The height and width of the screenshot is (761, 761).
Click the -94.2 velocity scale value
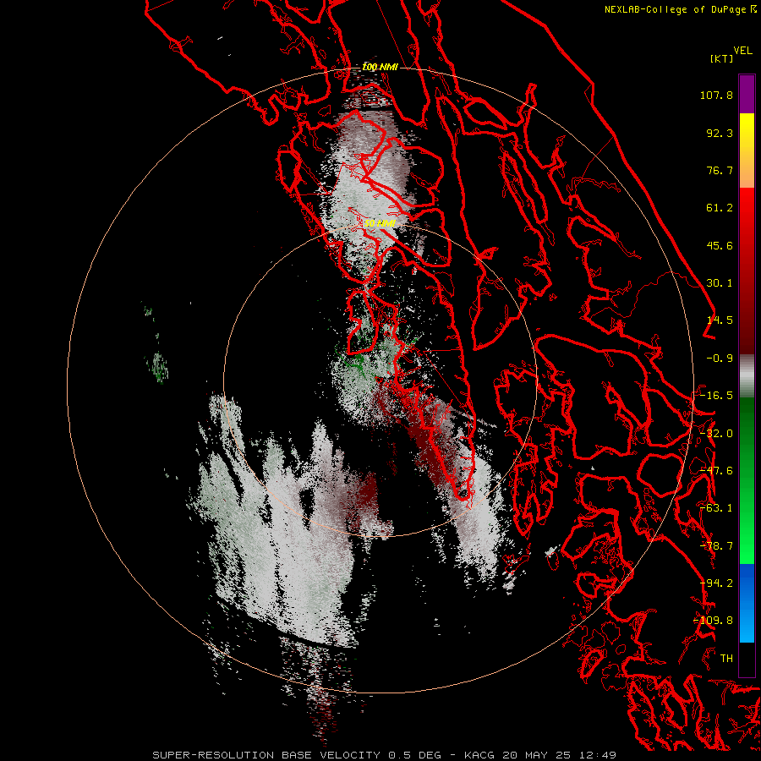coord(716,583)
